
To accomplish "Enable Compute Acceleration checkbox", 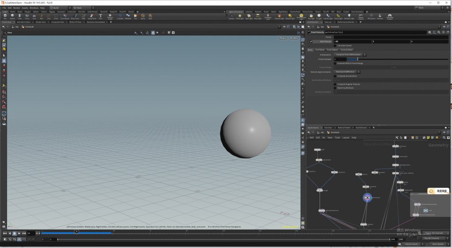I will [335, 76].
